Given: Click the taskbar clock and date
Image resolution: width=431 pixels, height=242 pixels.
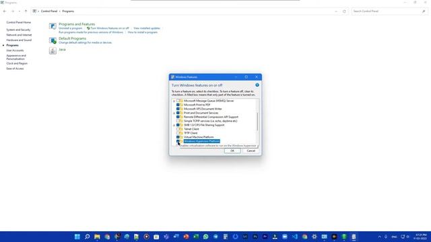Looking at the screenshot, I should coord(420,237).
